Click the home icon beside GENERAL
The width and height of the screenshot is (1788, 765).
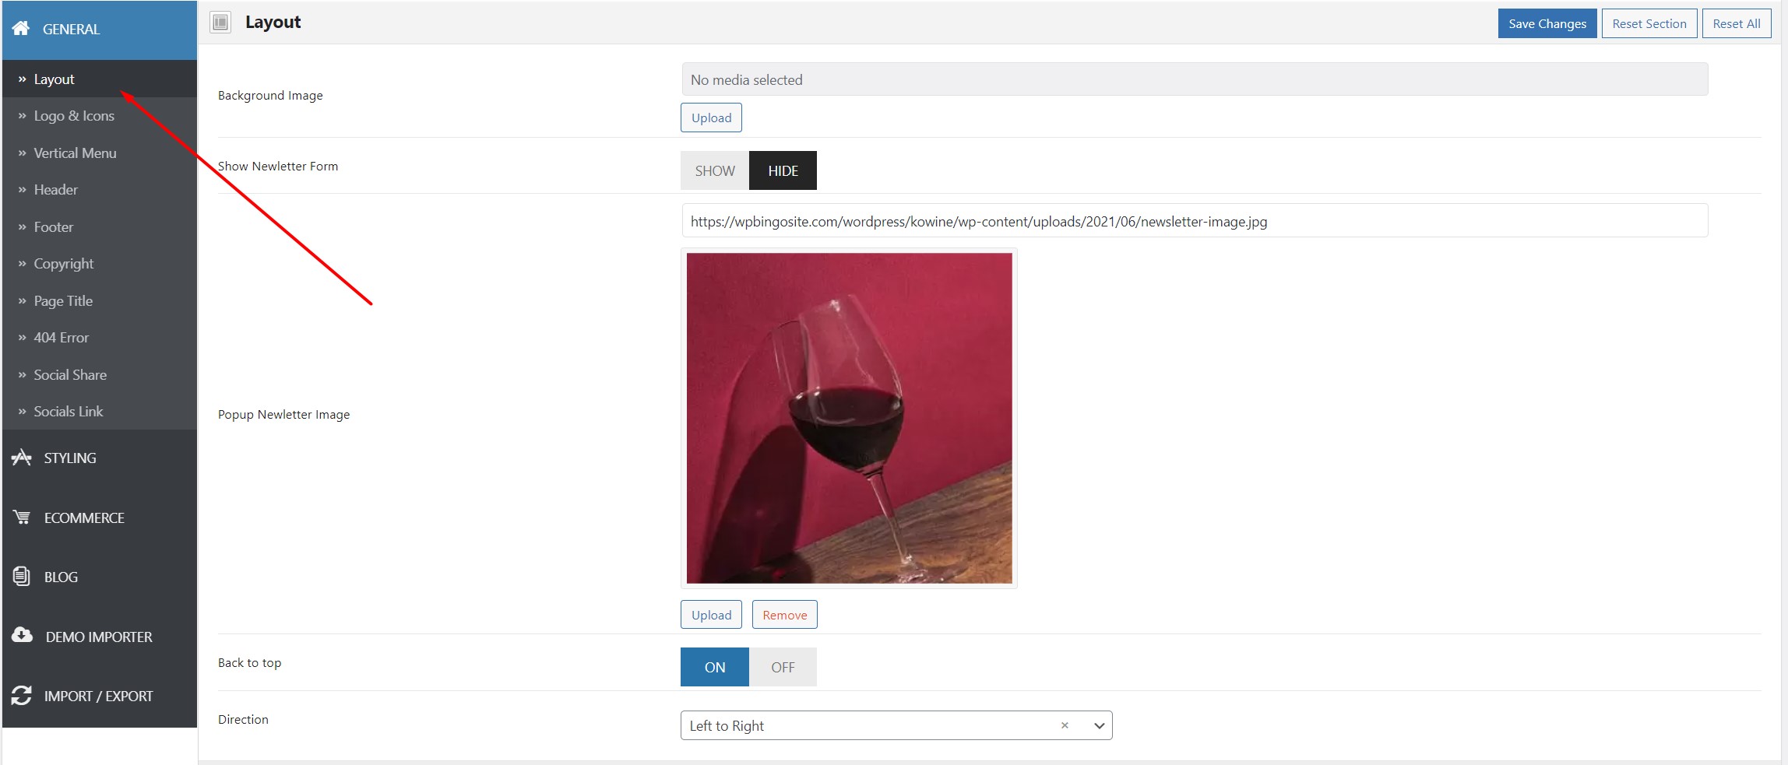tap(21, 29)
